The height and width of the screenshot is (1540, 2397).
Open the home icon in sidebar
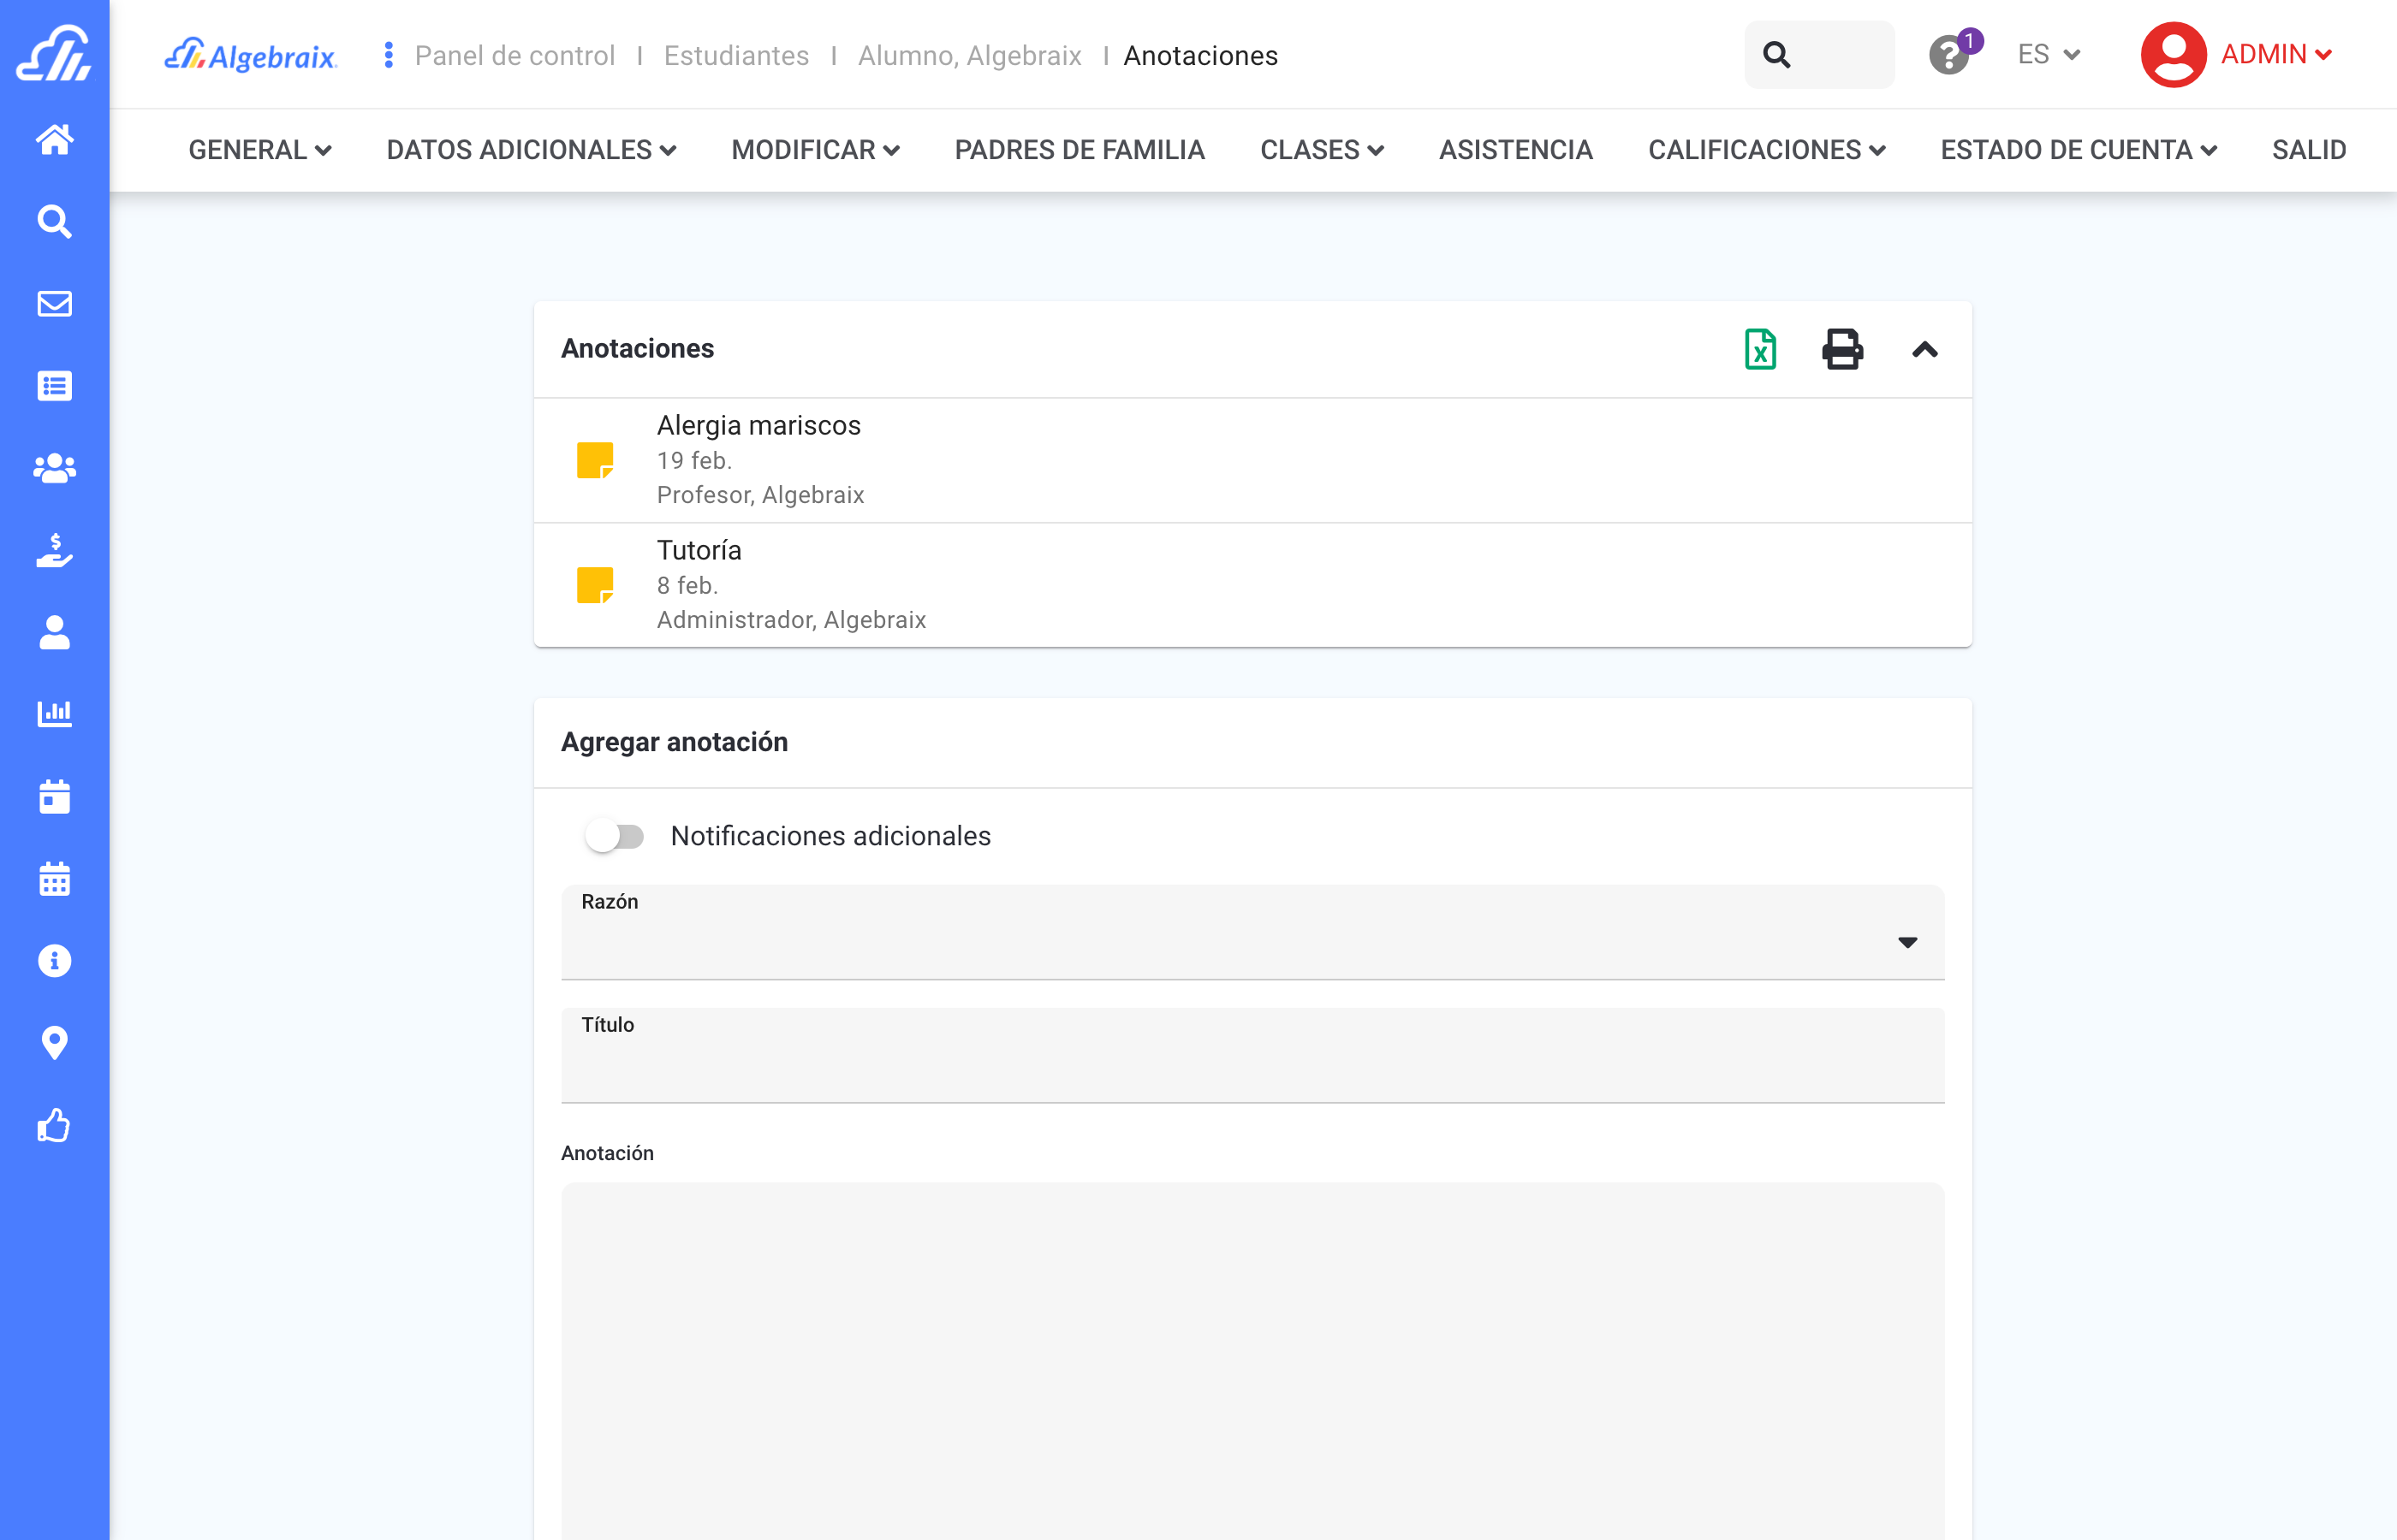coord(54,139)
